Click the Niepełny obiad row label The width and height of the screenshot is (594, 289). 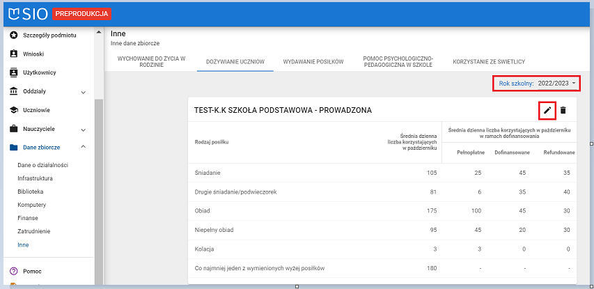click(x=212, y=230)
